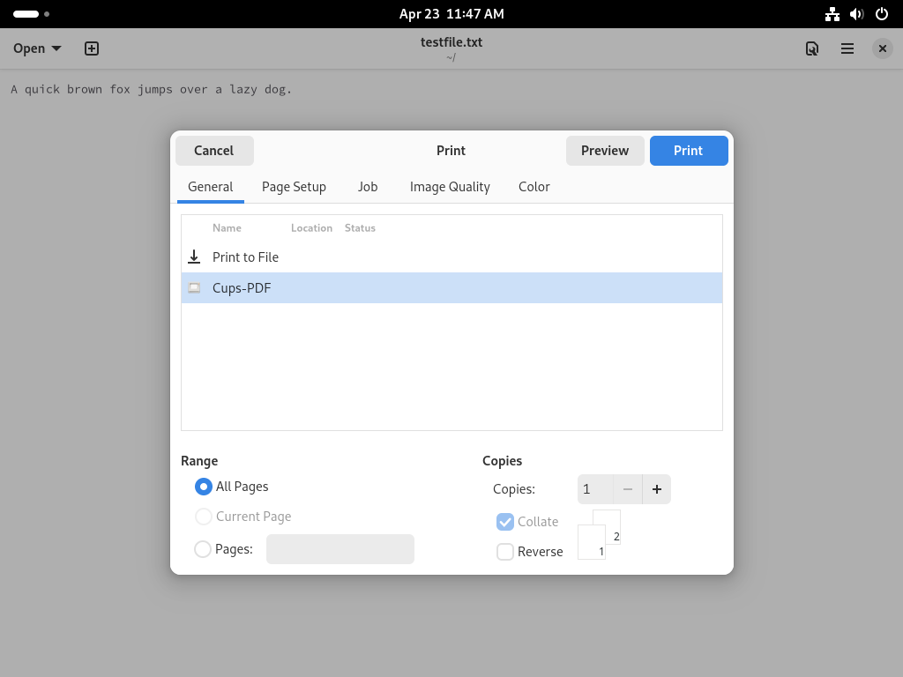Screen dimensions: 903x677
Task: Click the Status column header
Action: pyautogui.click(x=360, y=228)
